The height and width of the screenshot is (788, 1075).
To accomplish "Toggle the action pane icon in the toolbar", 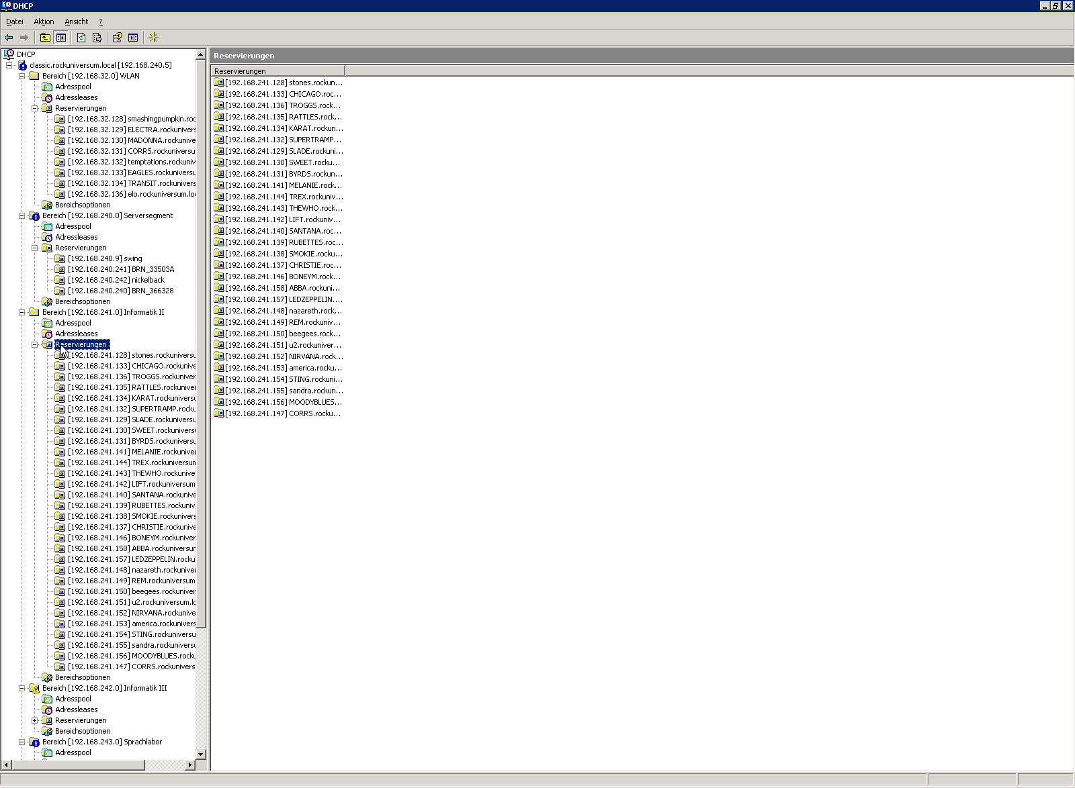I will [x=133, y=38].
